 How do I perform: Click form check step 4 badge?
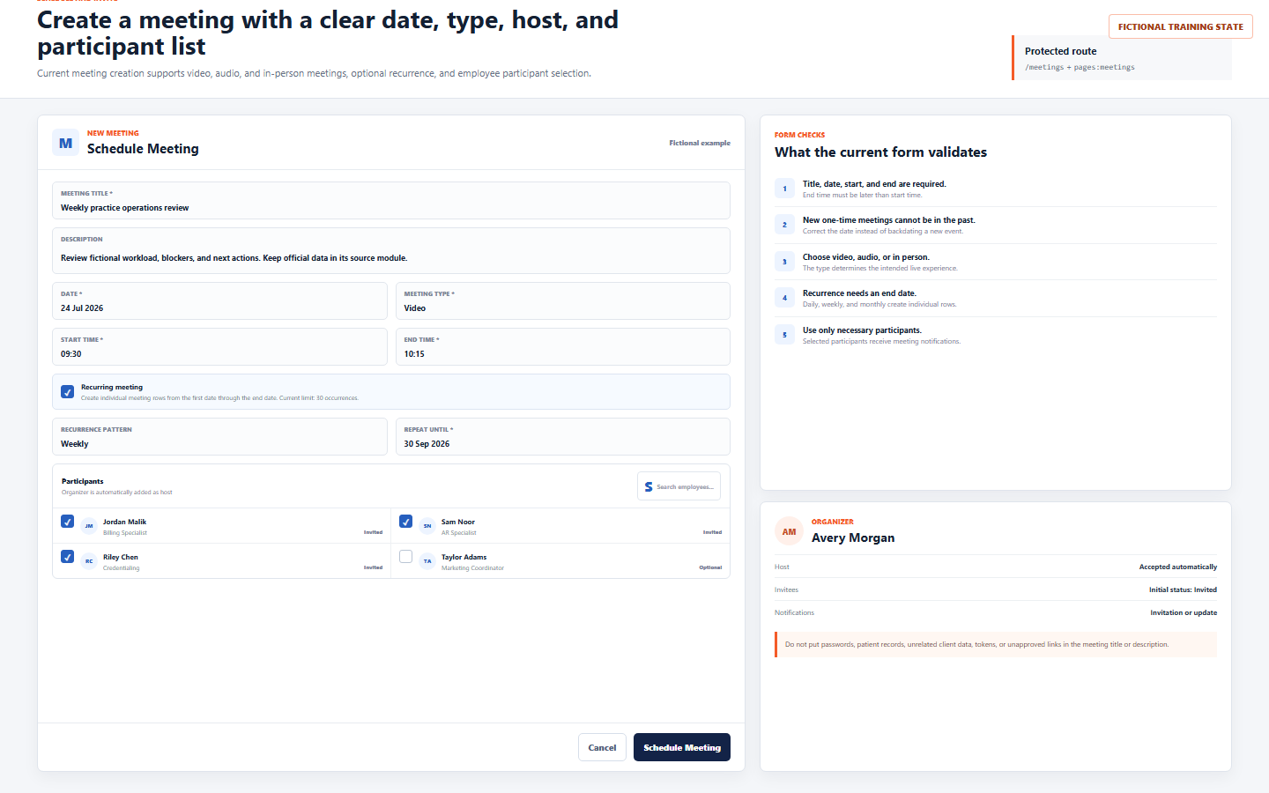[x=784, y=298]
